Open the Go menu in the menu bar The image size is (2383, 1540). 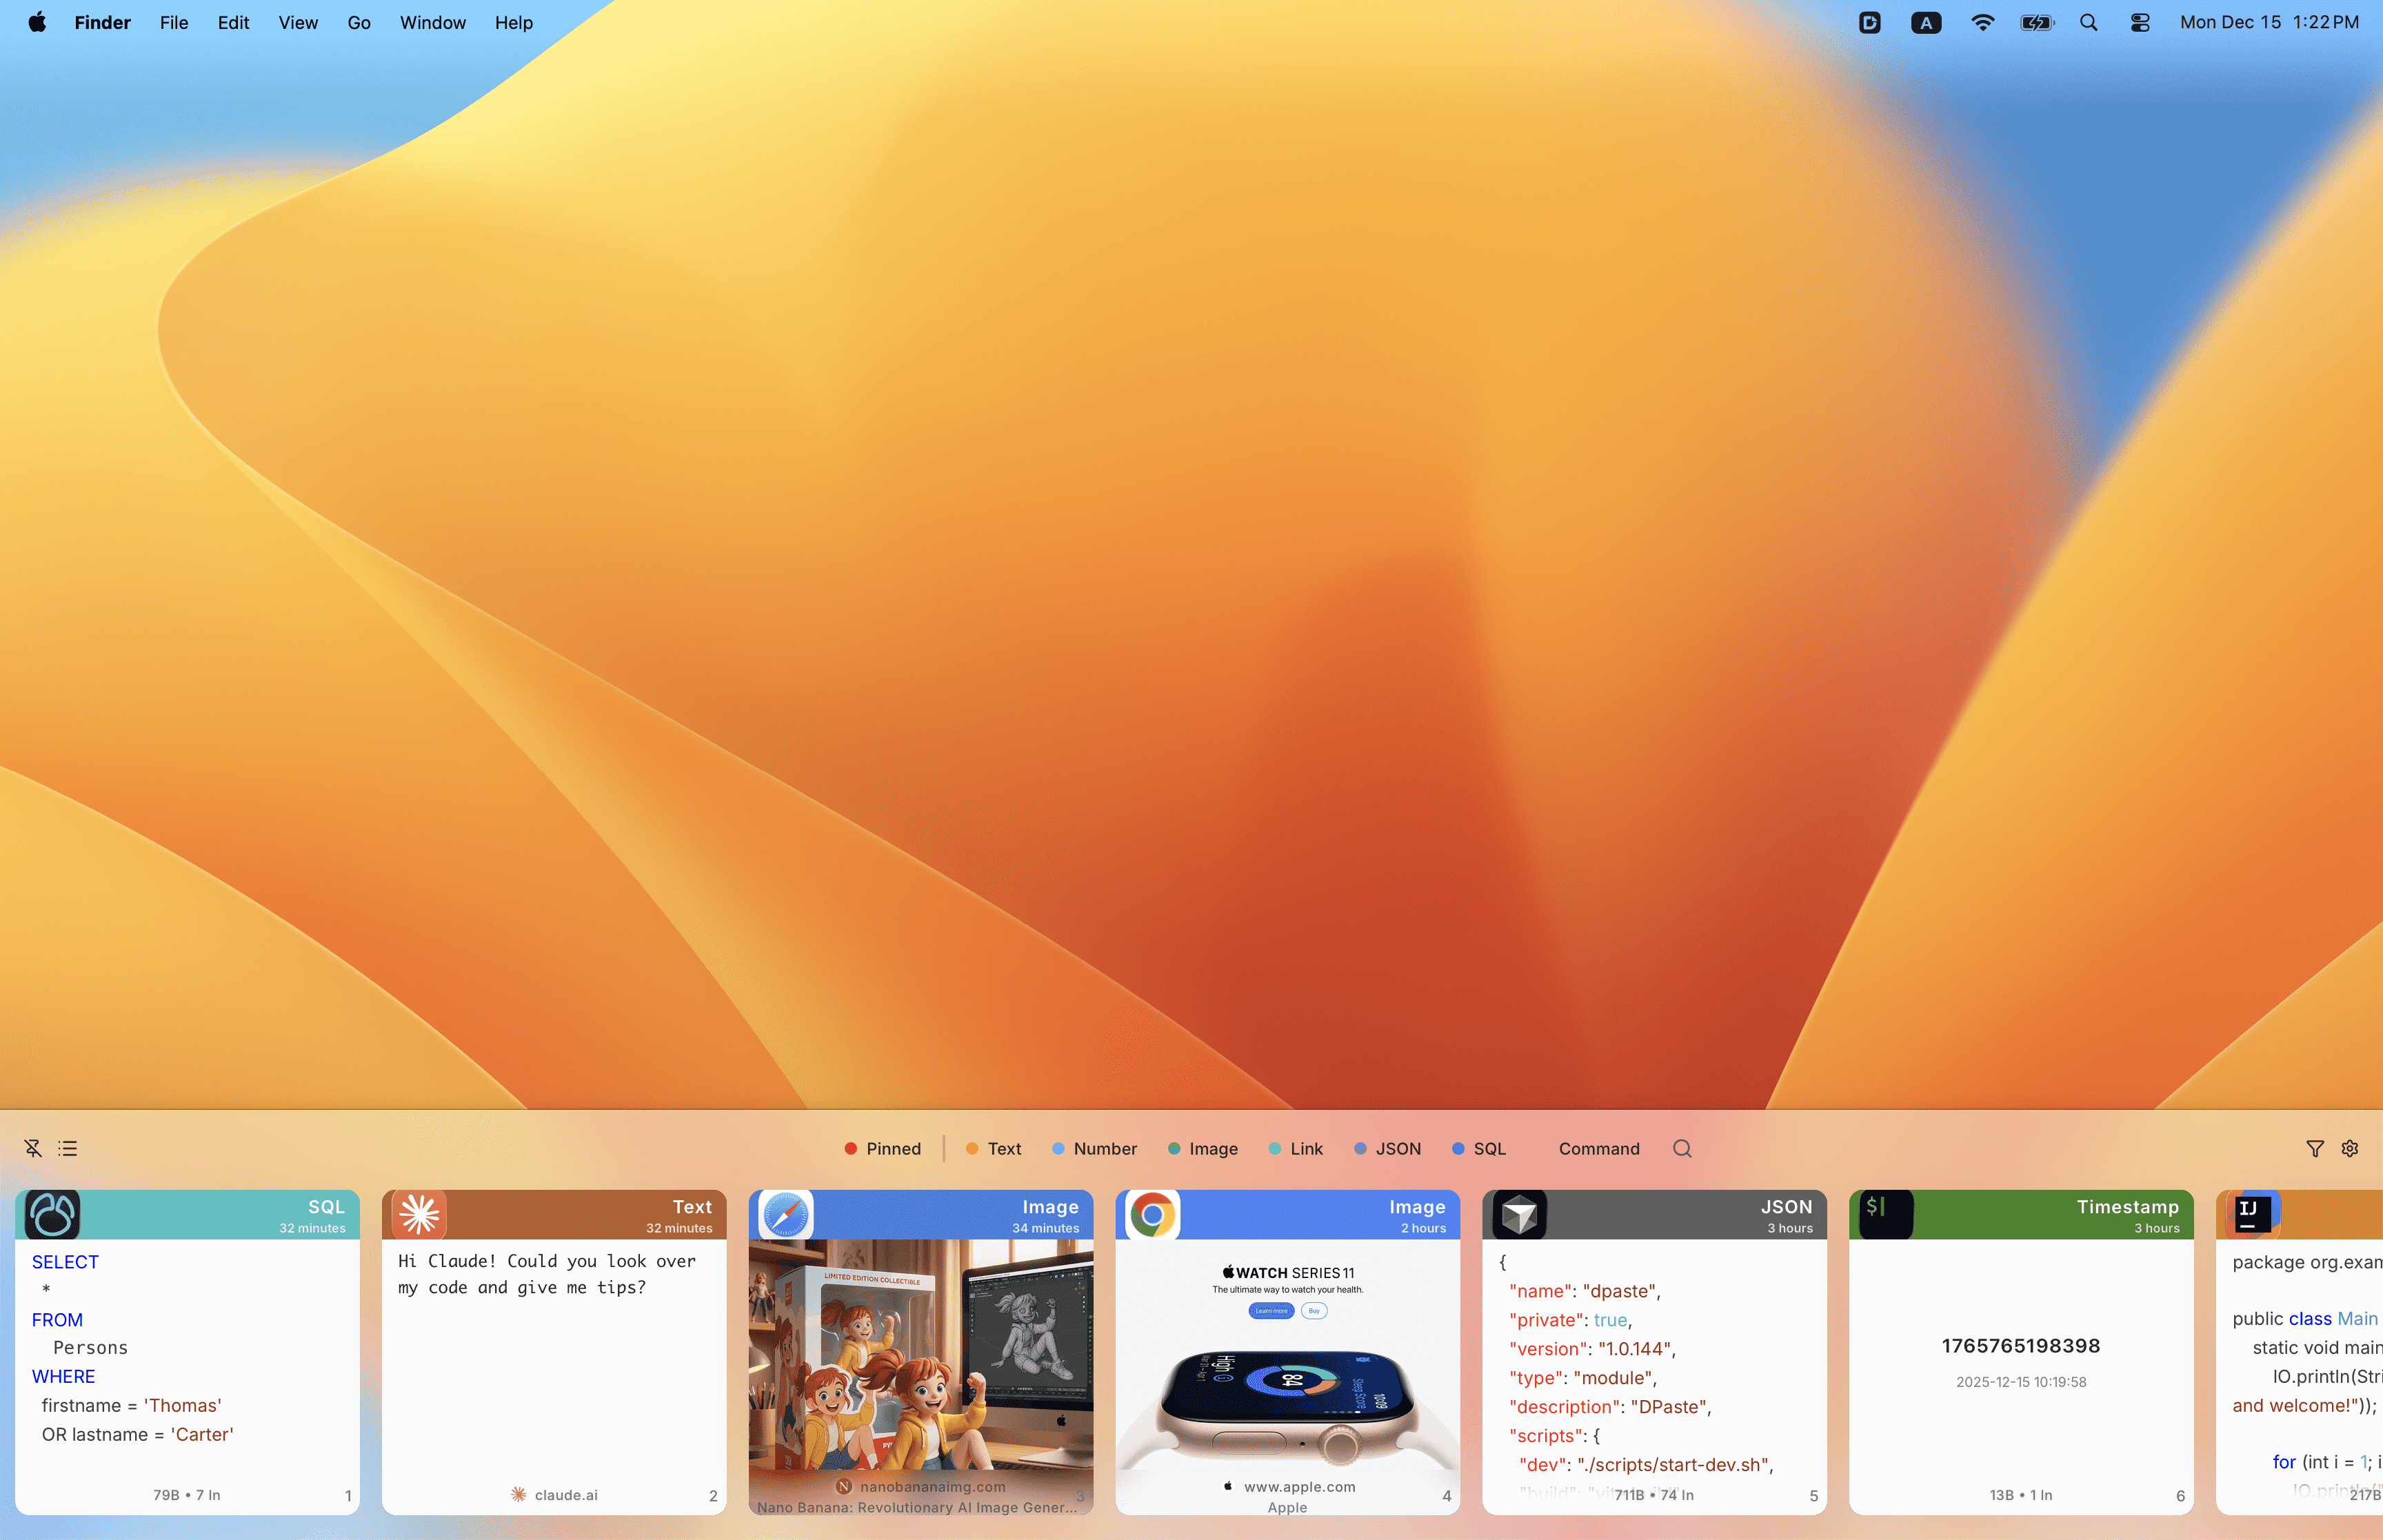(x=357, y=22)
